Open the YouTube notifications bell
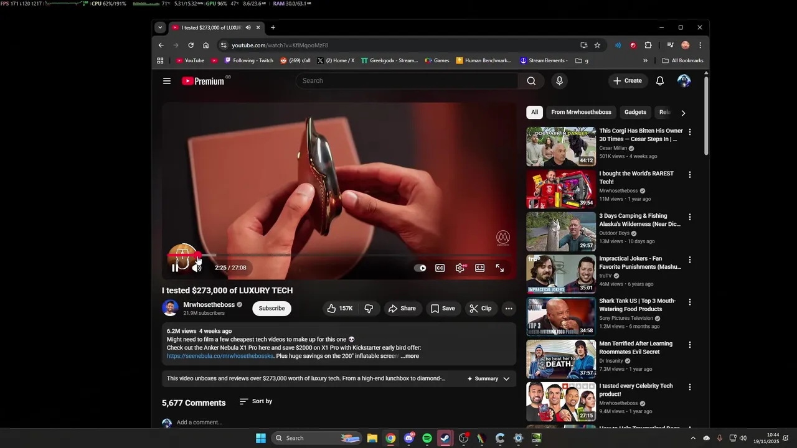The height and width of the screenshot is (448, 797). point(660,81)
